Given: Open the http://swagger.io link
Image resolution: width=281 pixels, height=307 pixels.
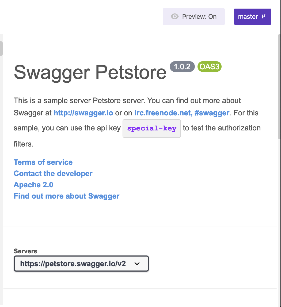Looking at the screenshot, I should click(83, 113).
